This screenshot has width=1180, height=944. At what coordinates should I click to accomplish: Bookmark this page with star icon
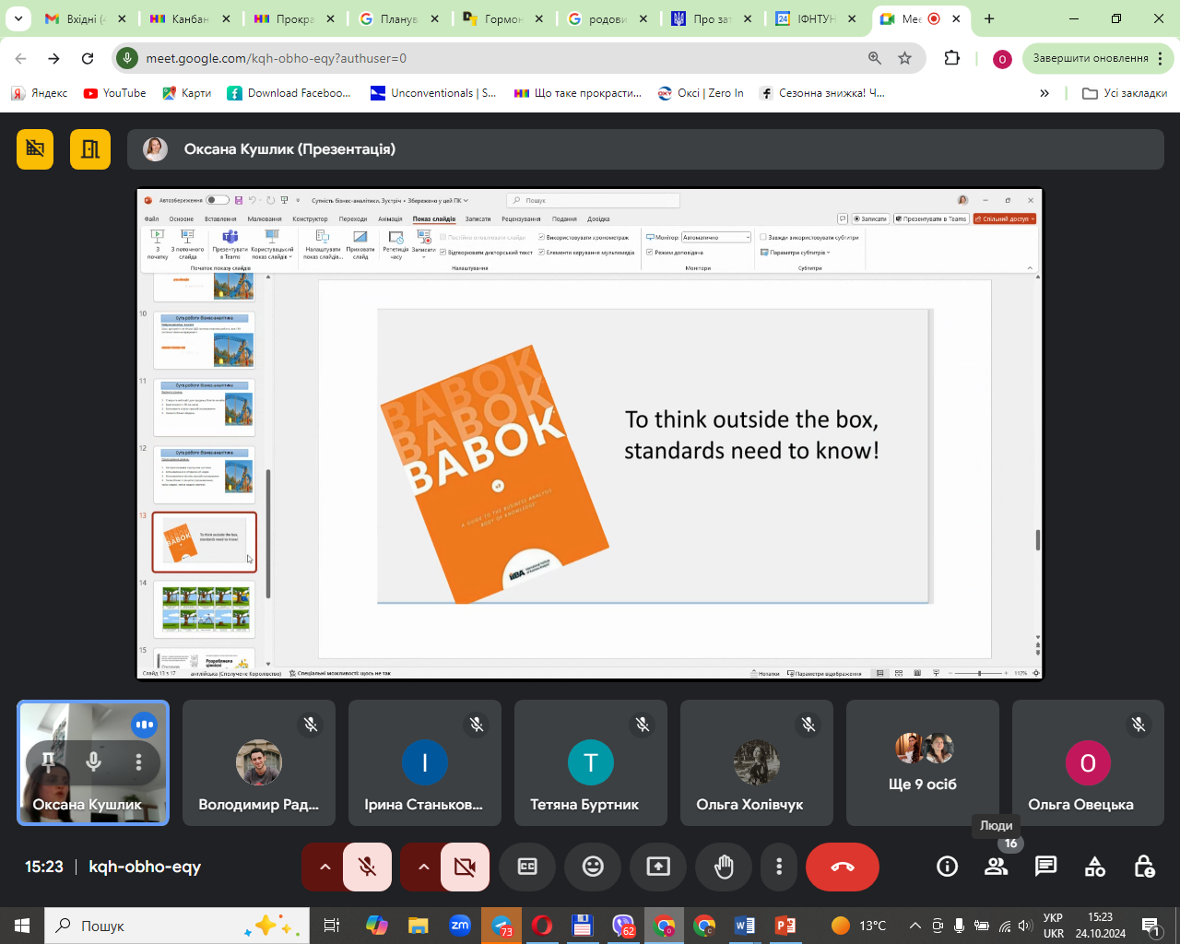(905, 58)
